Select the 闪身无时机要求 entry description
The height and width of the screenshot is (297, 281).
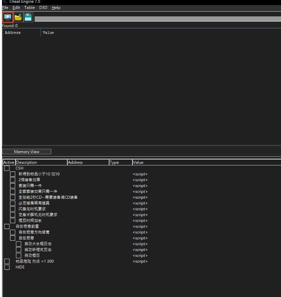(x=32, y=209)
